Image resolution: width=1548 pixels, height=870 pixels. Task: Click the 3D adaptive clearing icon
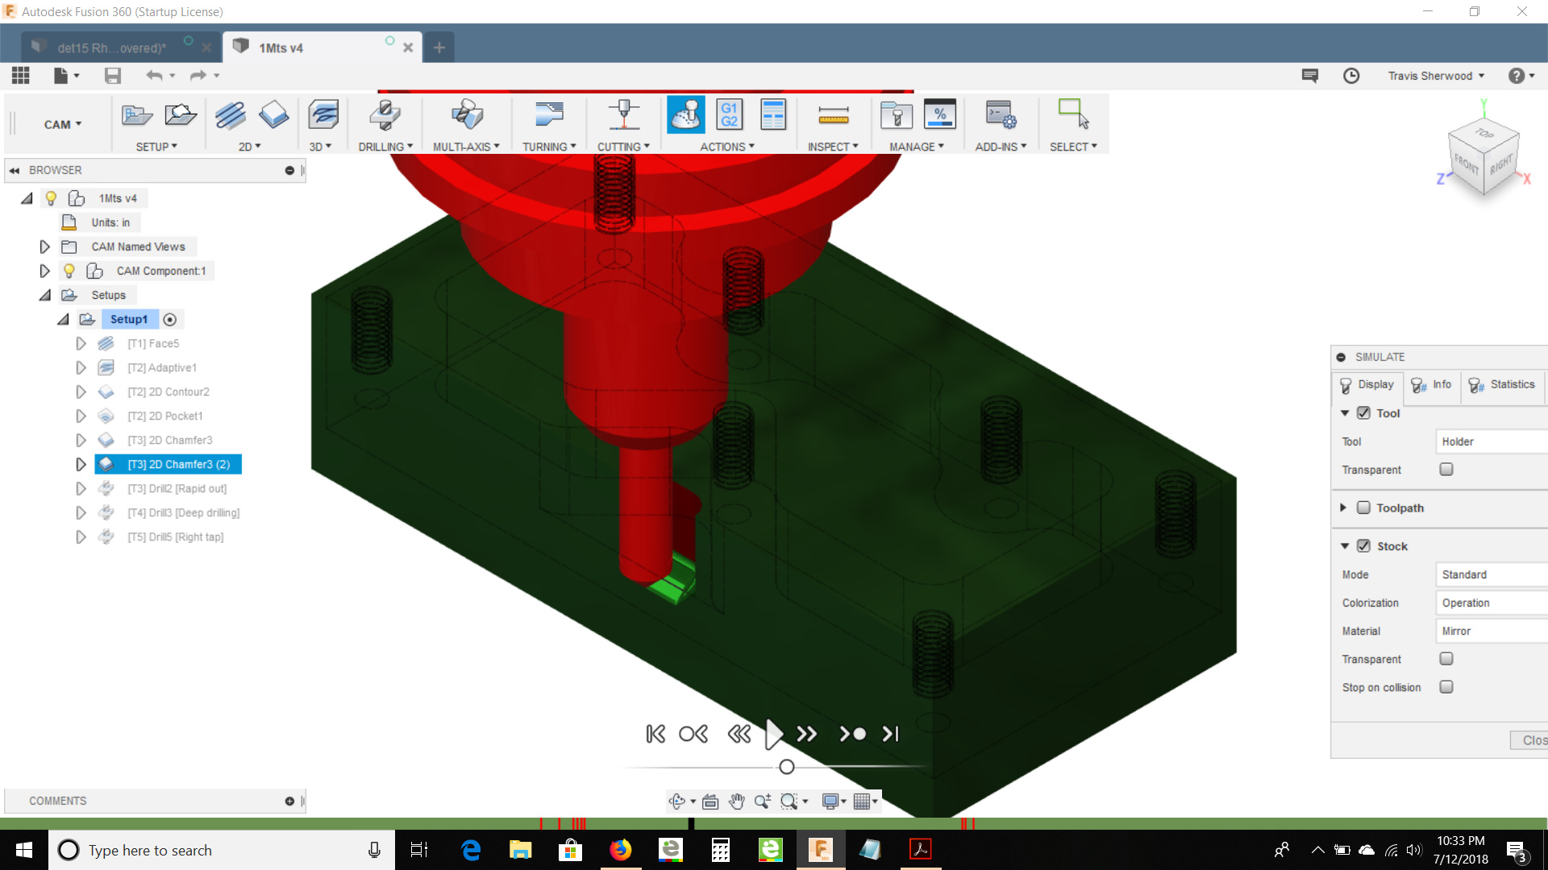click(323, 114)
